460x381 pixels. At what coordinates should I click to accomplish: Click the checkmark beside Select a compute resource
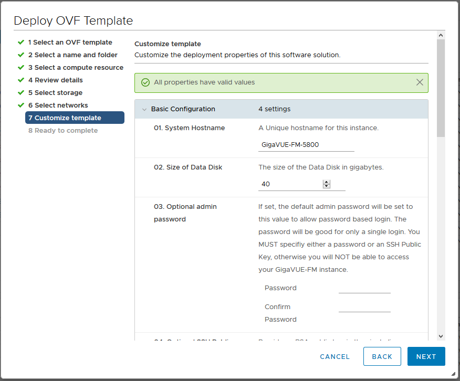click(21, 68)
